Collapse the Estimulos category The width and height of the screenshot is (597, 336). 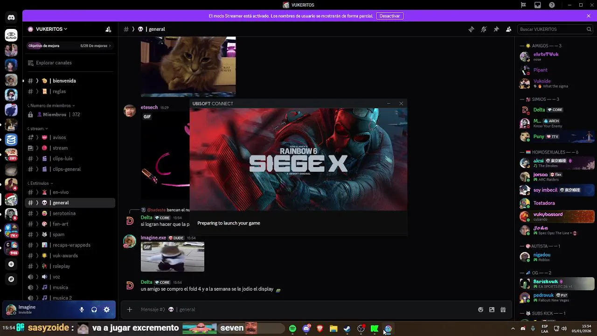40,183
